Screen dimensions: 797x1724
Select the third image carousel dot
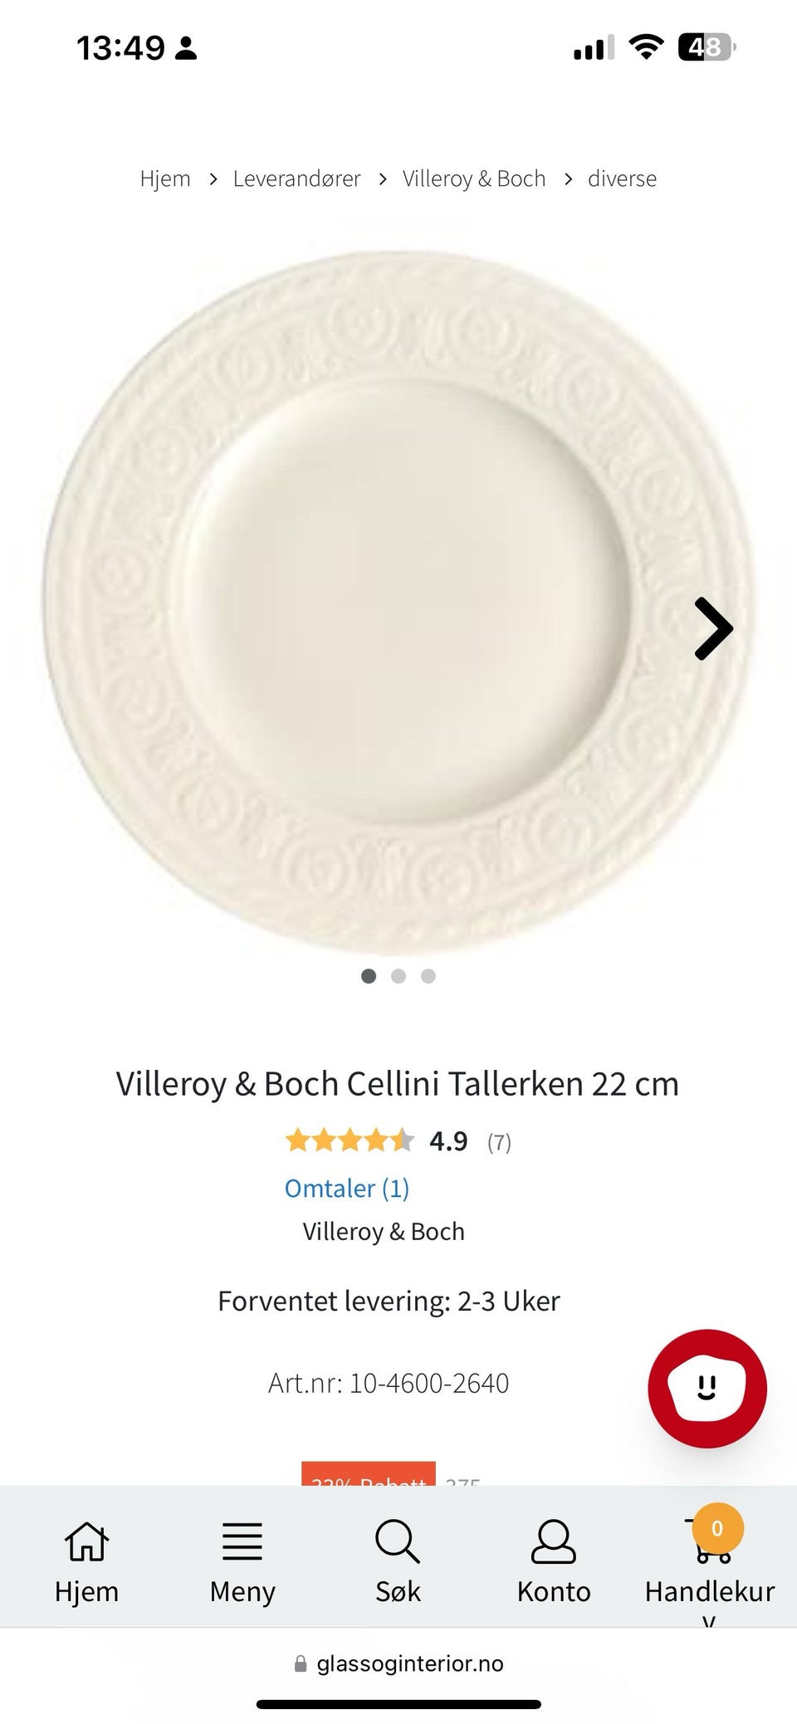[428, 976]
